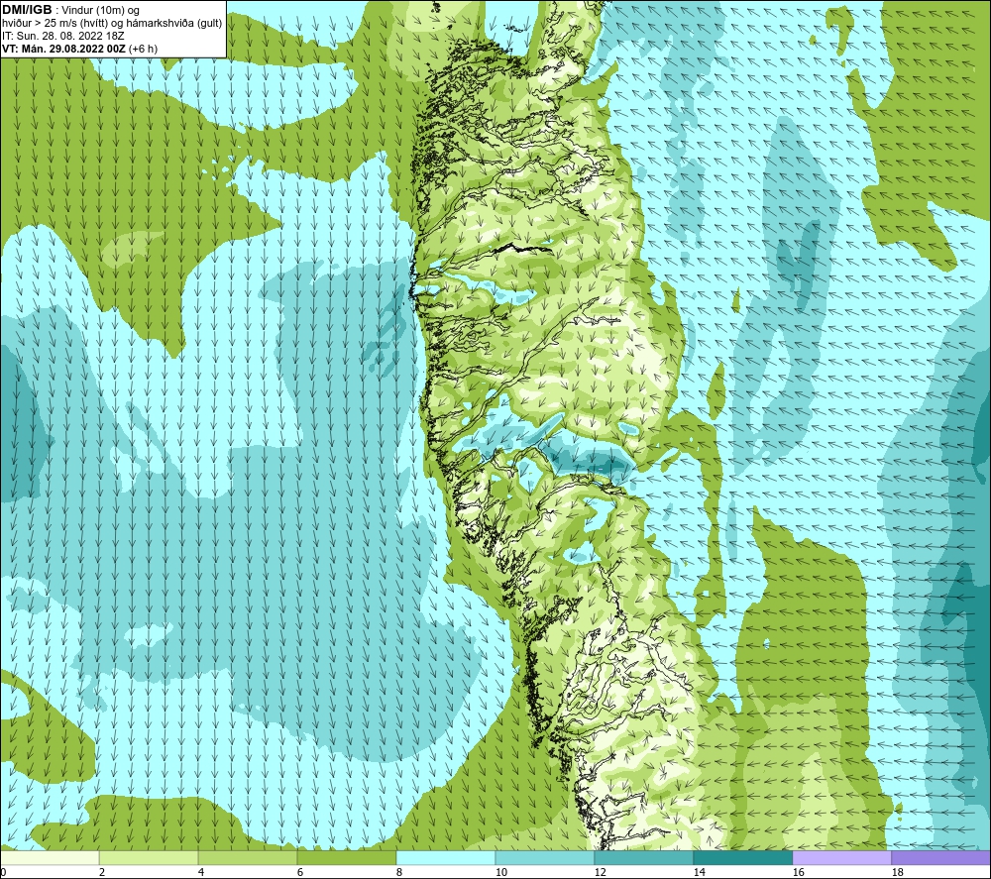Click the 'Vindur (10m) og' title text
Screen dimensions: 991x879
point(101,11)
